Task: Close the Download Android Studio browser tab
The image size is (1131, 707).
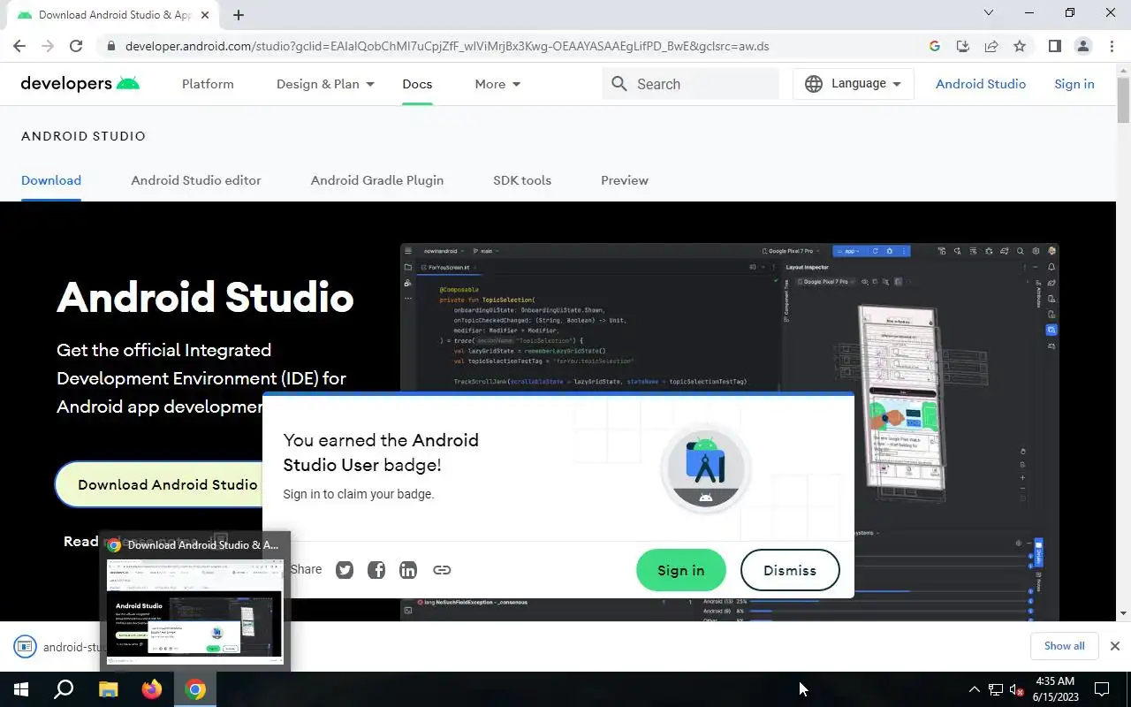Action: point(206,15)
